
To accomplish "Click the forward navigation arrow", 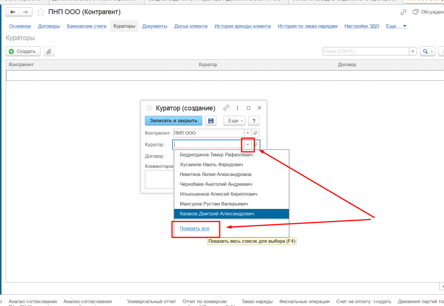I will pos(26,12).
